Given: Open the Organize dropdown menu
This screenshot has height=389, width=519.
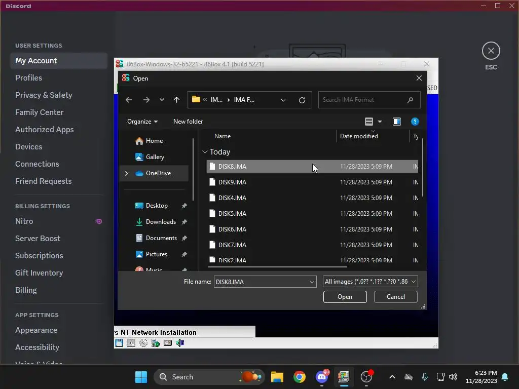Looking at the screenshot, I should [x=142, y=122].
